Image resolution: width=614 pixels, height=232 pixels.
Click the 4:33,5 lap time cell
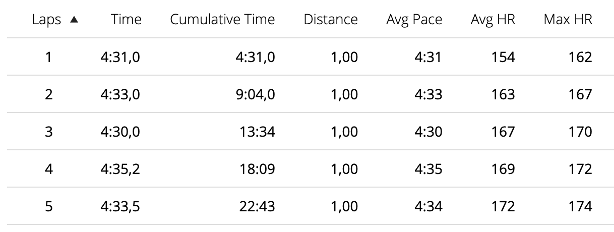point(120,207)
